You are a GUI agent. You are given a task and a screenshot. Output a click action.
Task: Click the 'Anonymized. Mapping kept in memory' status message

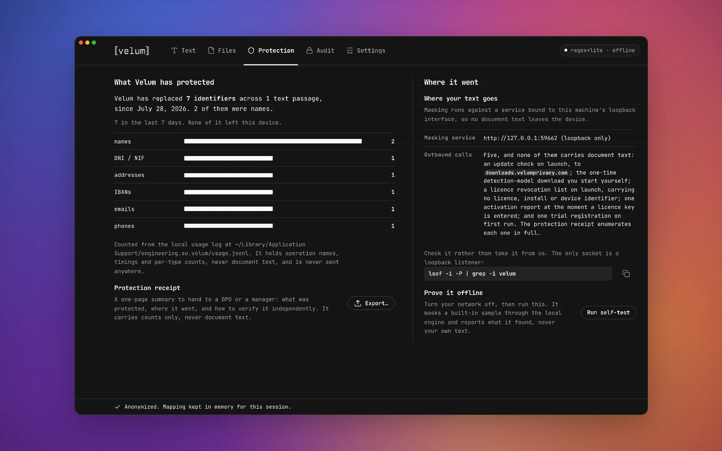point(208,407)
